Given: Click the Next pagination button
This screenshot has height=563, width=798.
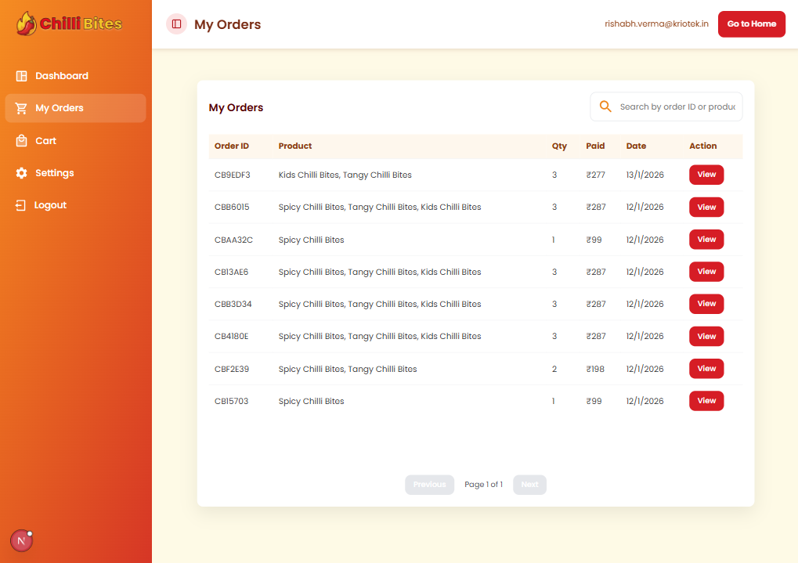Looking at the screenshot, I should [x=529, y=485].
